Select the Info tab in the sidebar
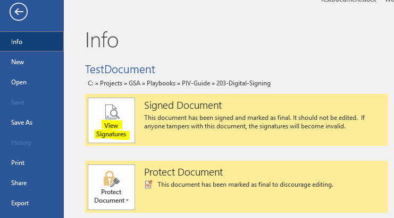 point(17,42)
